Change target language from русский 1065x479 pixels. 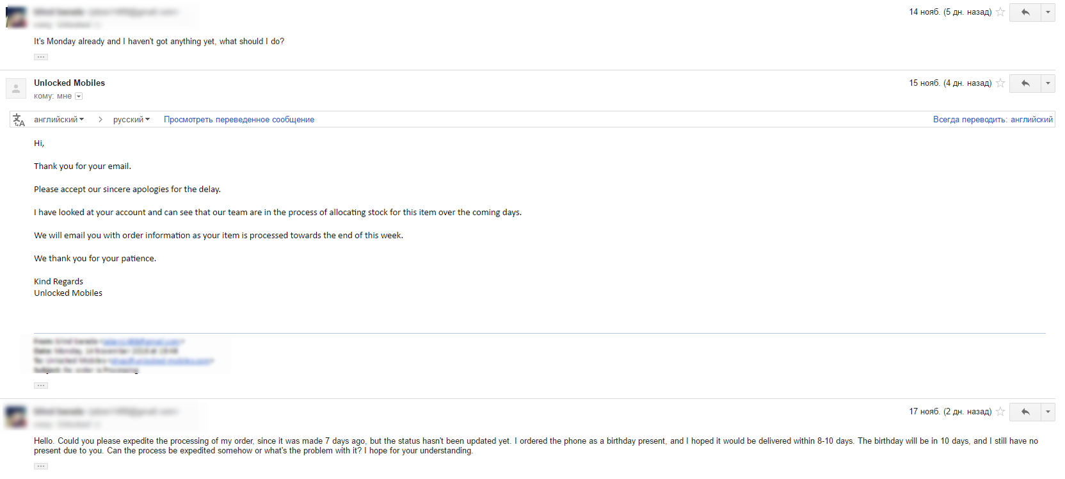click(x=131, y=120)
